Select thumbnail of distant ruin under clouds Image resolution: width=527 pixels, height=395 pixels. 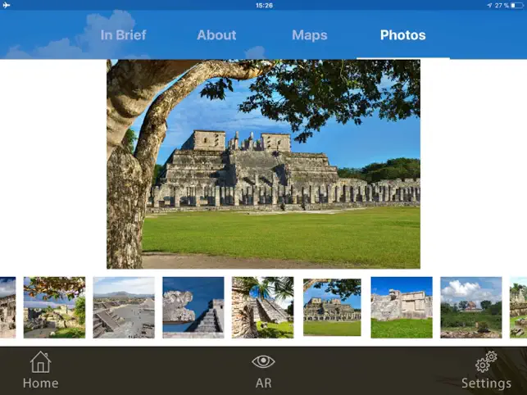pos(471,307)
